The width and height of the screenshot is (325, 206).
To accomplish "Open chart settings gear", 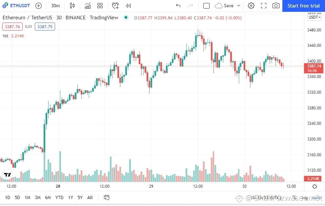I will [x=251, y=6].
